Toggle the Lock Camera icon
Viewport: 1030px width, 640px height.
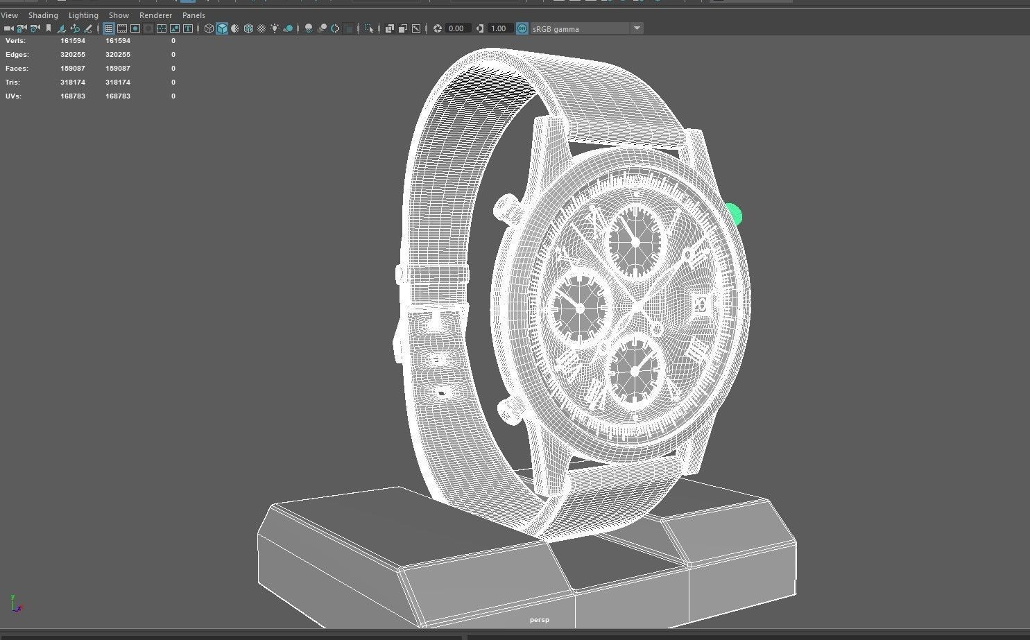pos(21,28)
